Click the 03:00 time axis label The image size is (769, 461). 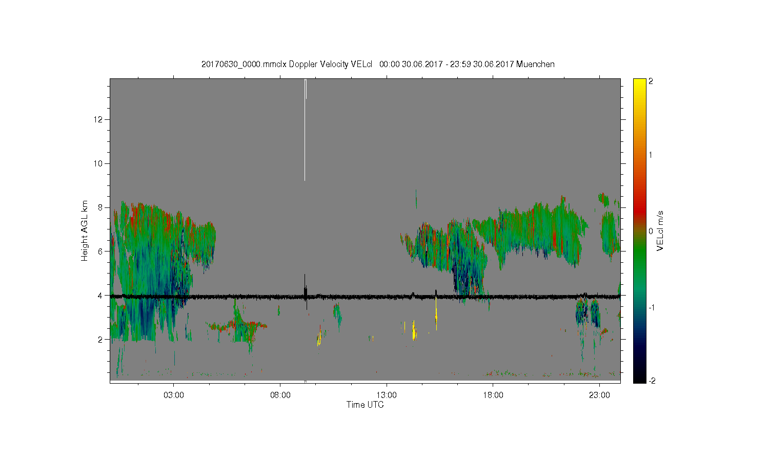click(x=174, y=395)
